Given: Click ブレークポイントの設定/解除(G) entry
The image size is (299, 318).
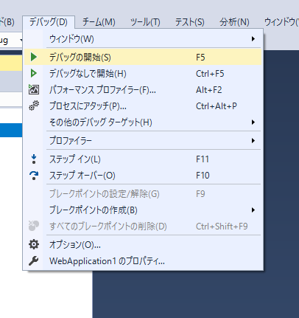Looking at the screenshot, I should tap(143, 194).
